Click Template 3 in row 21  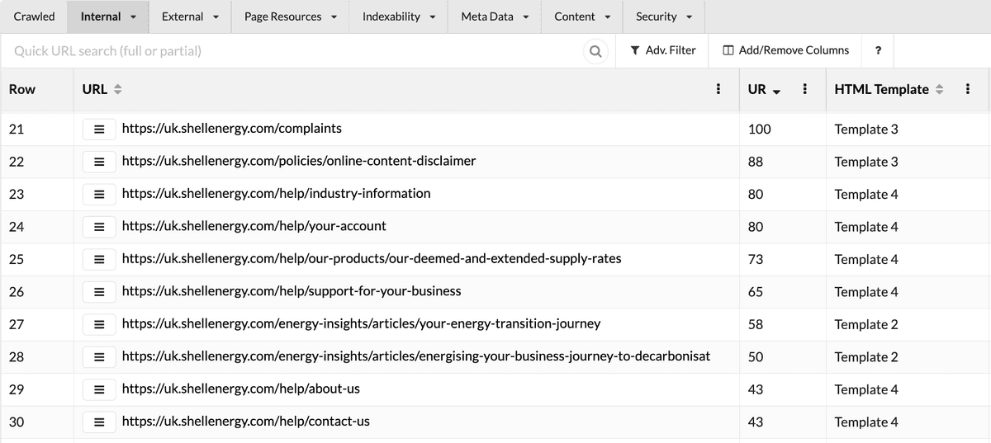[866, 130]
